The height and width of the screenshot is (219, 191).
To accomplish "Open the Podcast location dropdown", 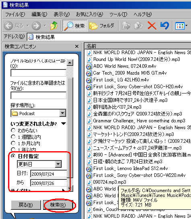I will (x=62, y=113).
